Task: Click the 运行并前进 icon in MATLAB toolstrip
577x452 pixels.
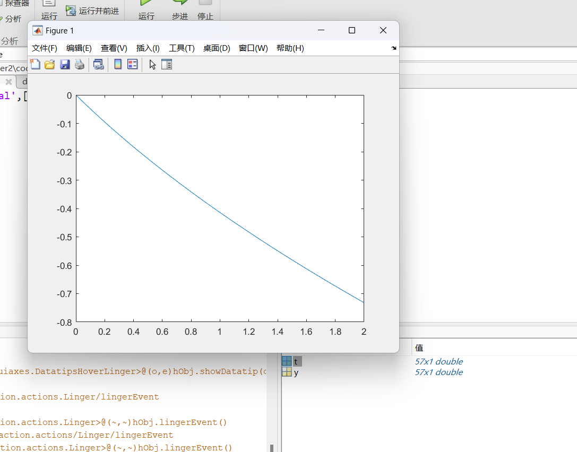Action: tap(71, 11)
